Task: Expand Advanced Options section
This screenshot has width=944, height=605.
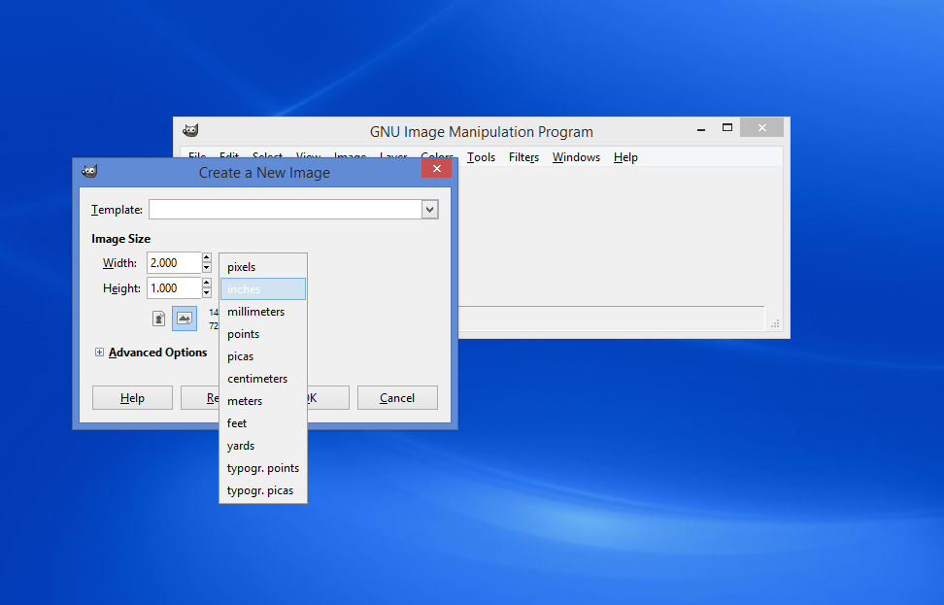Action: click(x=99, y=353)
